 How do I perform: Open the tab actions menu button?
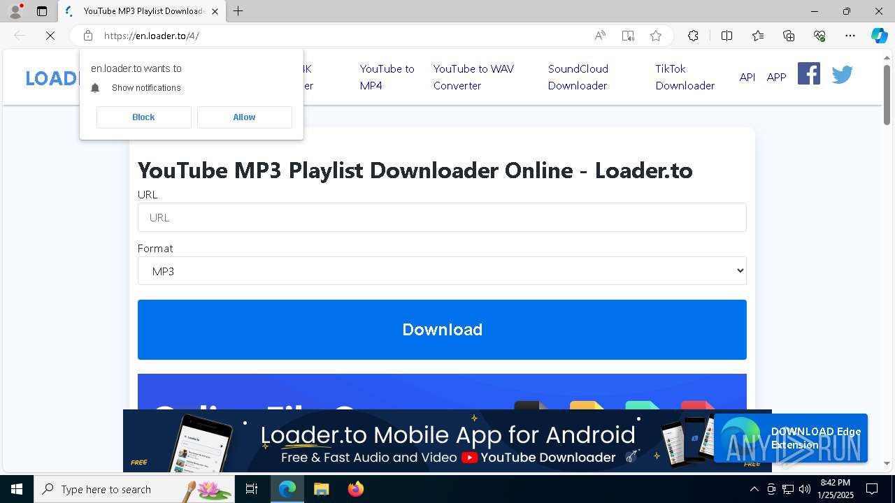click(42, 11)
